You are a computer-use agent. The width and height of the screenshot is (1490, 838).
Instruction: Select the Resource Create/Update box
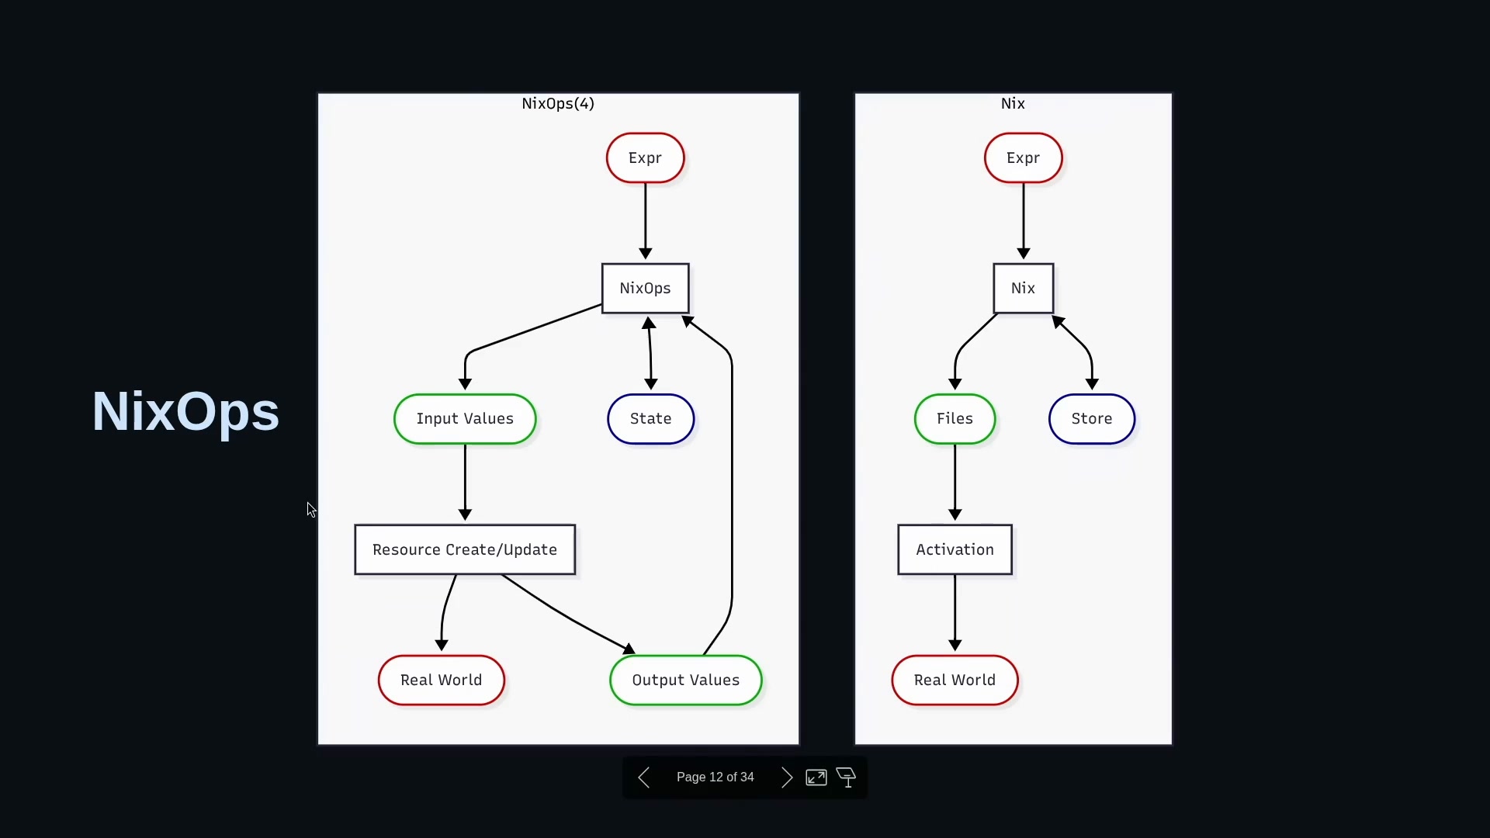[x=465, y=550]
